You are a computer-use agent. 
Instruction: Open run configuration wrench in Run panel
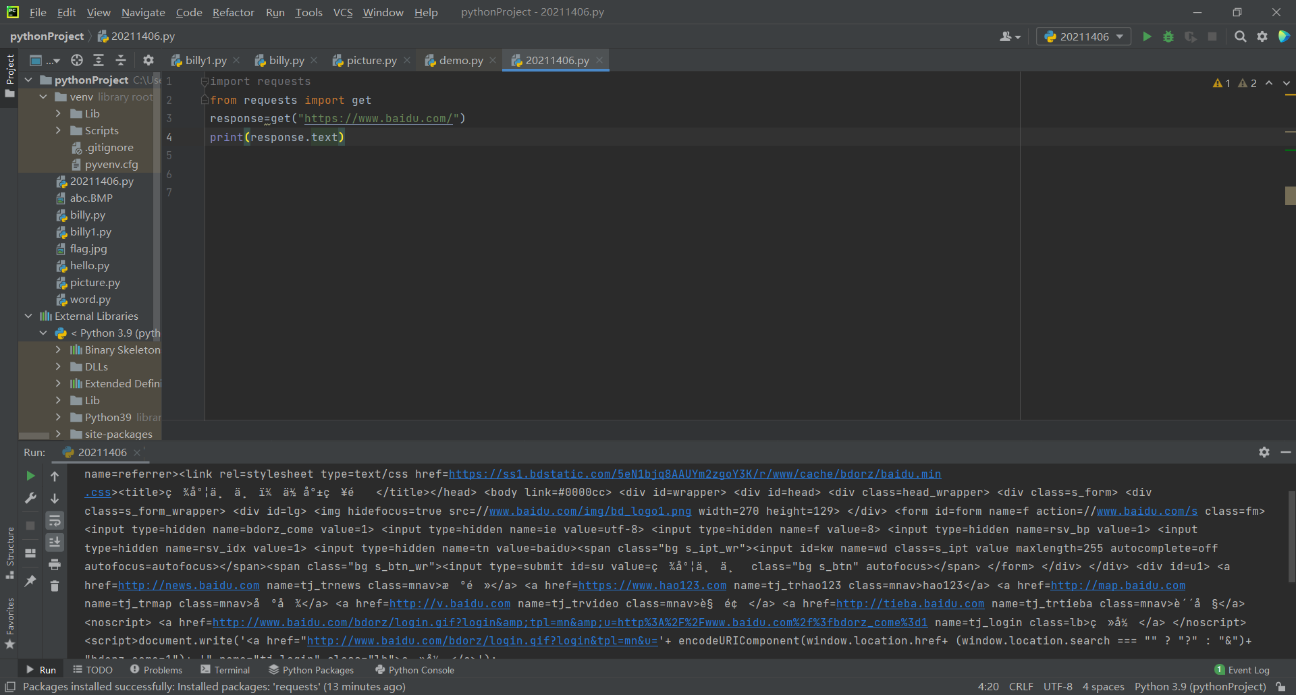[x=30, y=498]
